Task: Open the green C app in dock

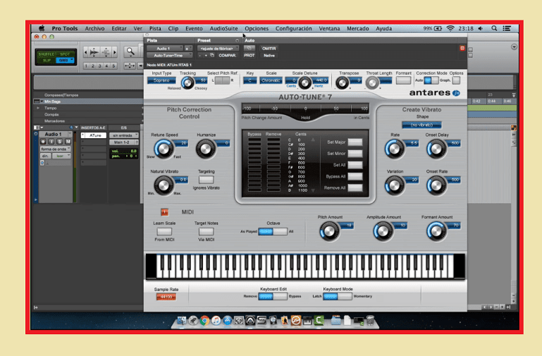Action: 319,321
